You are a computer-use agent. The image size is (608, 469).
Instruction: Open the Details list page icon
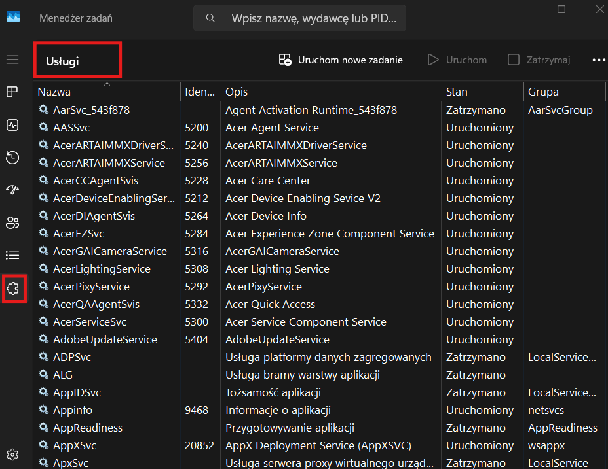(12, 255)
